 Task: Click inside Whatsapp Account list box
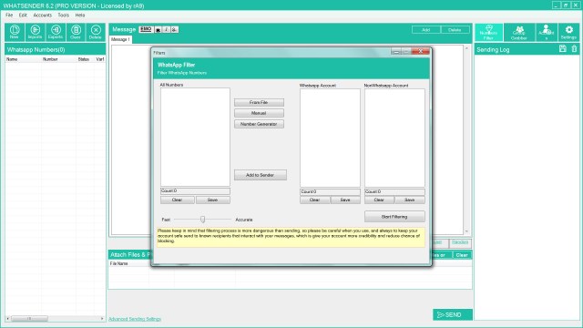(x=330, y=138)
